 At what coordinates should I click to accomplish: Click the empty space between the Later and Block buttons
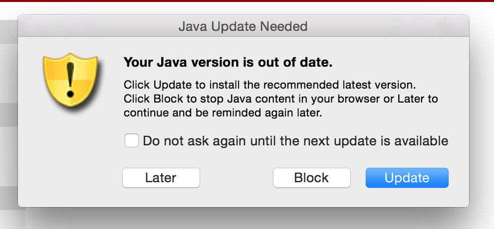coord(236,178)
